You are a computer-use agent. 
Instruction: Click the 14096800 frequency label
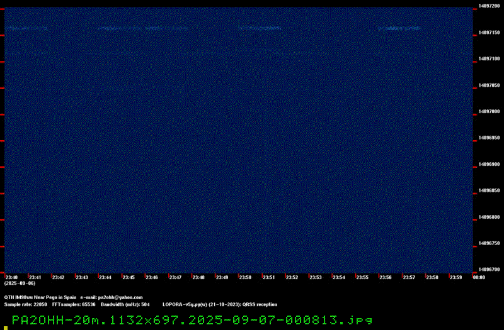pos(490,217)
